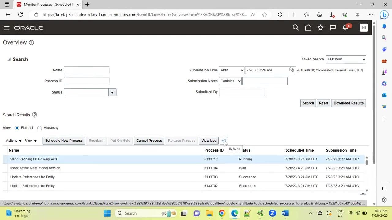Open the Saved Search dropdown
Screen dimensions: 392x220
(346, 59)
